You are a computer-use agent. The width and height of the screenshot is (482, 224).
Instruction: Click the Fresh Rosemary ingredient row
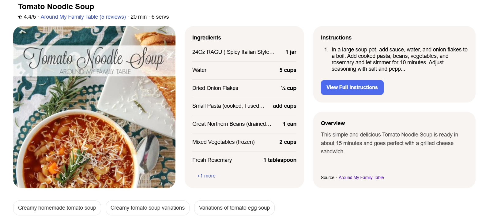coord(244,160)
